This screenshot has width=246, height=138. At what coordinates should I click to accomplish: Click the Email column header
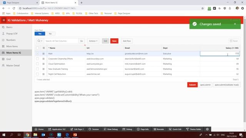(143, 48)
